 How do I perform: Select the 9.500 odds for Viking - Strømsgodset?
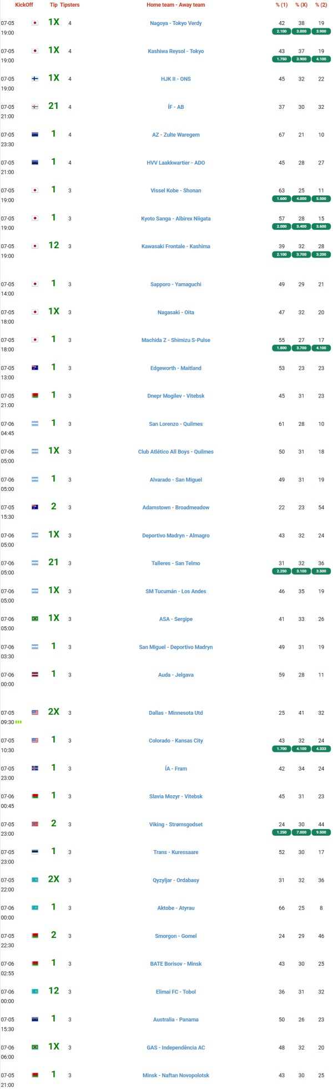pos(321,832)
